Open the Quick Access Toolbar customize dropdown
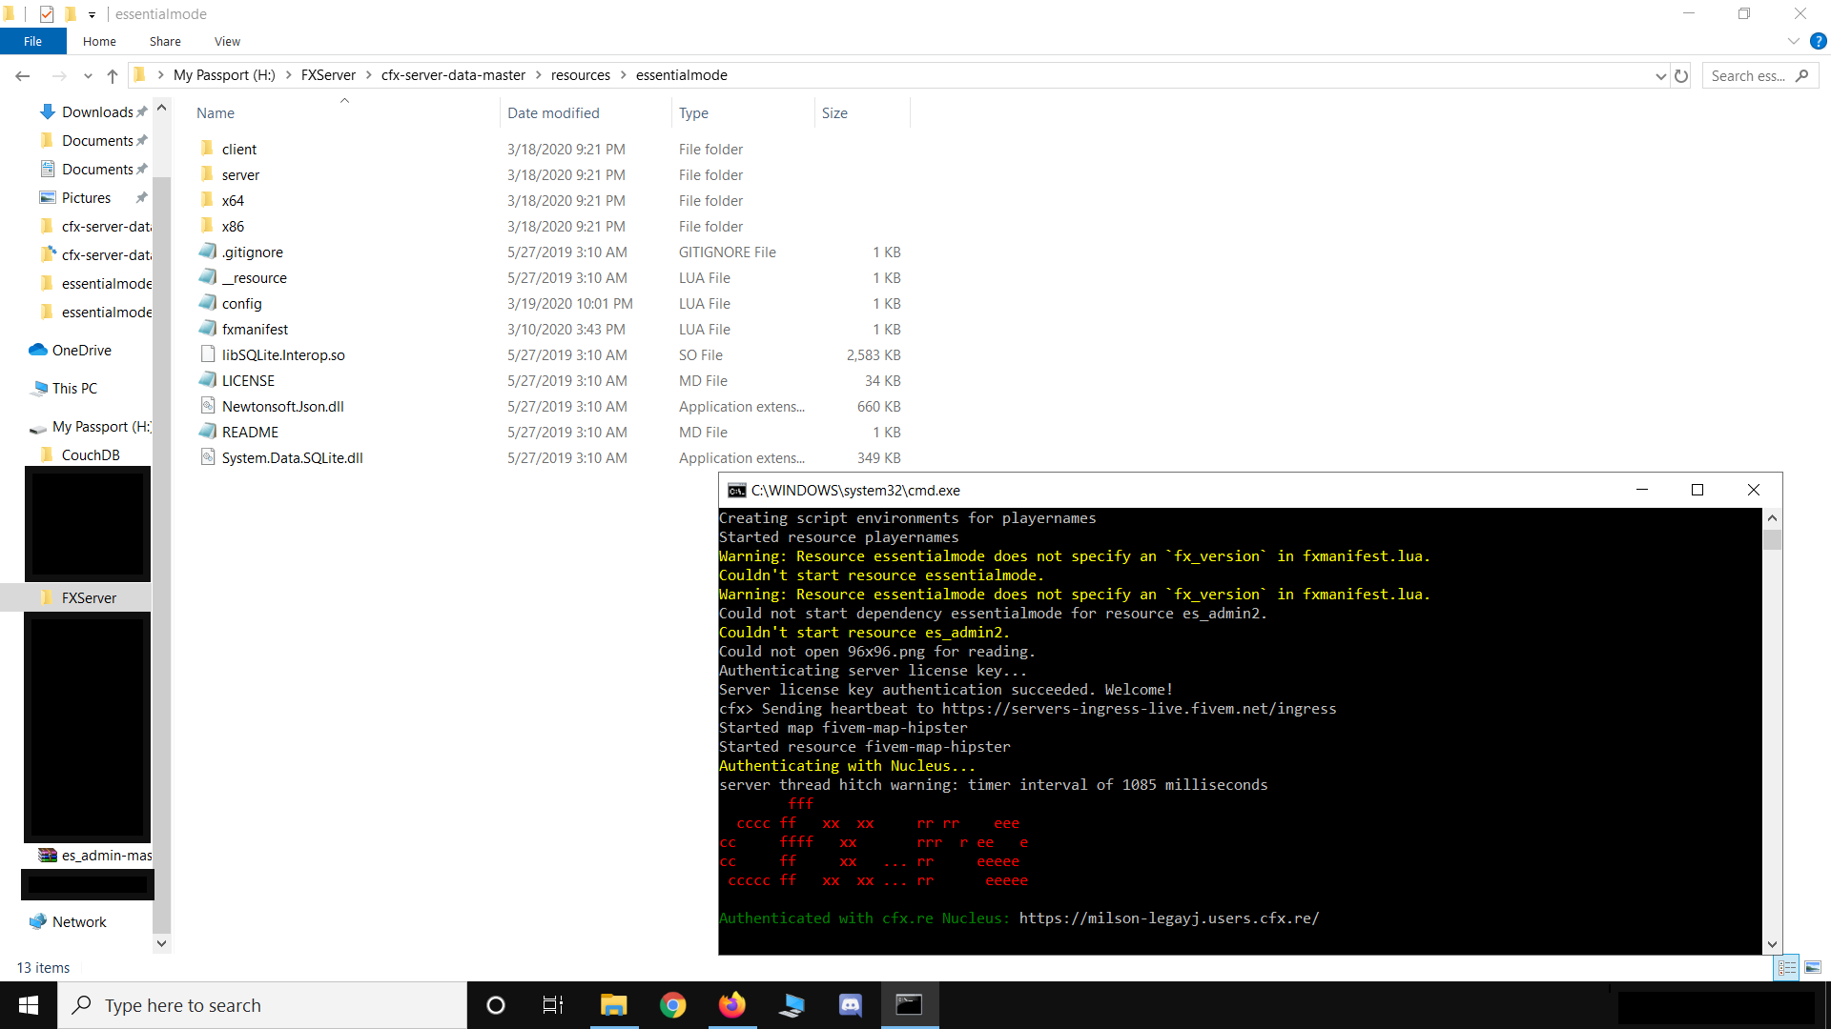 point(92,13)
